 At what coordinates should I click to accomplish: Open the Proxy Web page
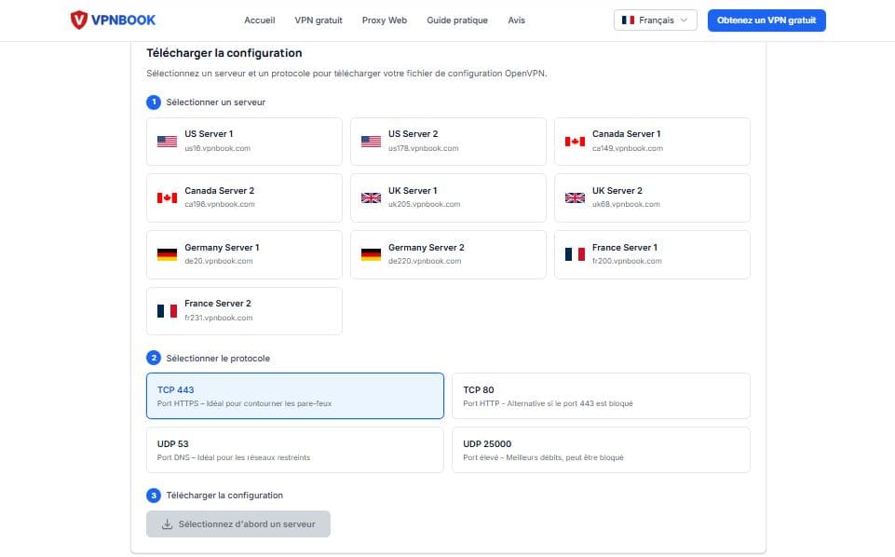pos(385,20)
